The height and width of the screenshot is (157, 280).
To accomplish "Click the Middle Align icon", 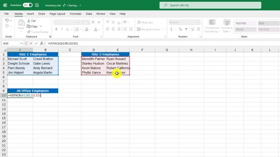I will point(113,22).
